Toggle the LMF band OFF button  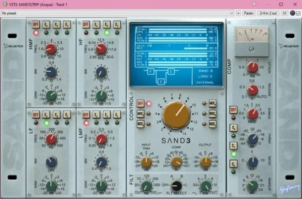(x=86, y=115)
